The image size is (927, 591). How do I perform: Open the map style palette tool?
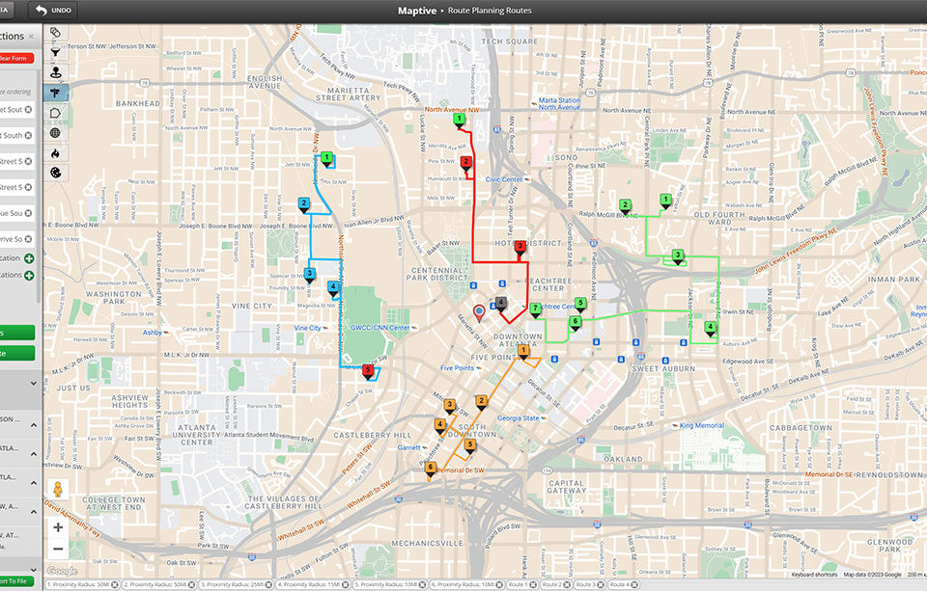click(x=56, y=173)
